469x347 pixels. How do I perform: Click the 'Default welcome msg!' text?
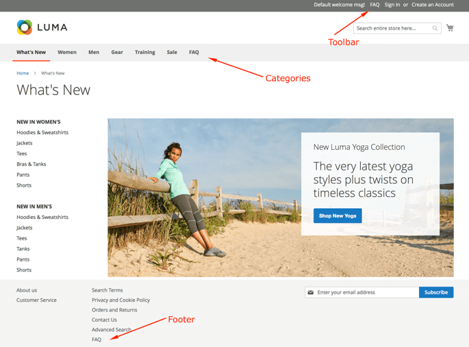point(339,5)
